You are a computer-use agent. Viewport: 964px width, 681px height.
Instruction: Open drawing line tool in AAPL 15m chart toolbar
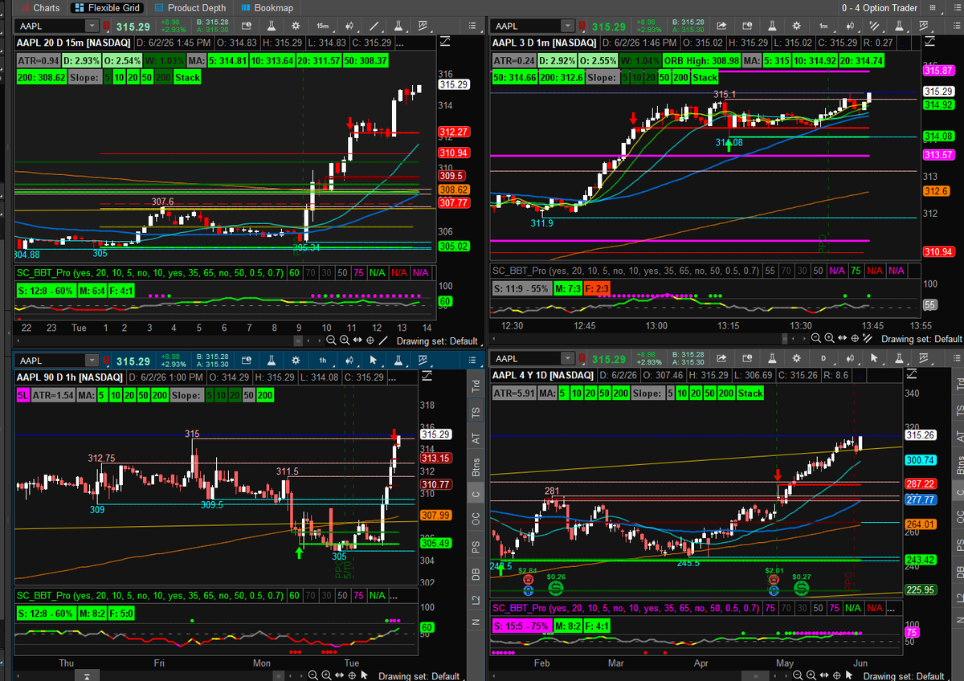pyautogui.click(x=374, y=26)
